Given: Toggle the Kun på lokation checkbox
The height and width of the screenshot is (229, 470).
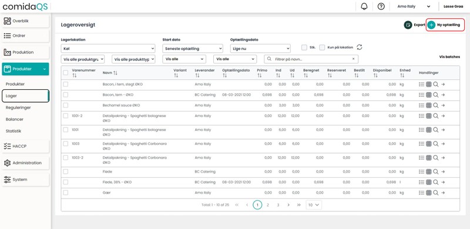Looking at the screenshot, I should (322, 48).
